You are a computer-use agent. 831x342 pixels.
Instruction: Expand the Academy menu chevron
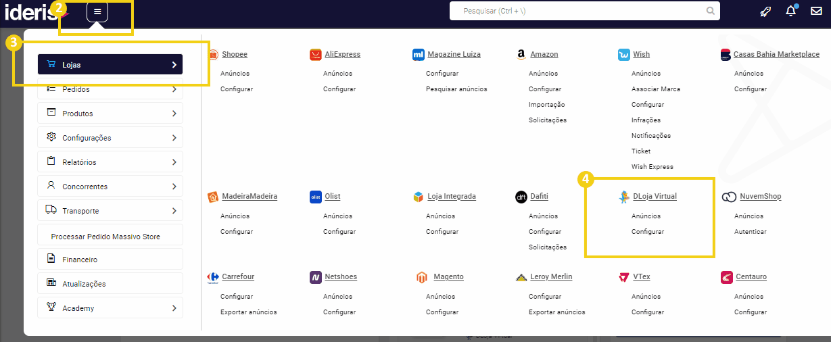(x=174, y=308)
